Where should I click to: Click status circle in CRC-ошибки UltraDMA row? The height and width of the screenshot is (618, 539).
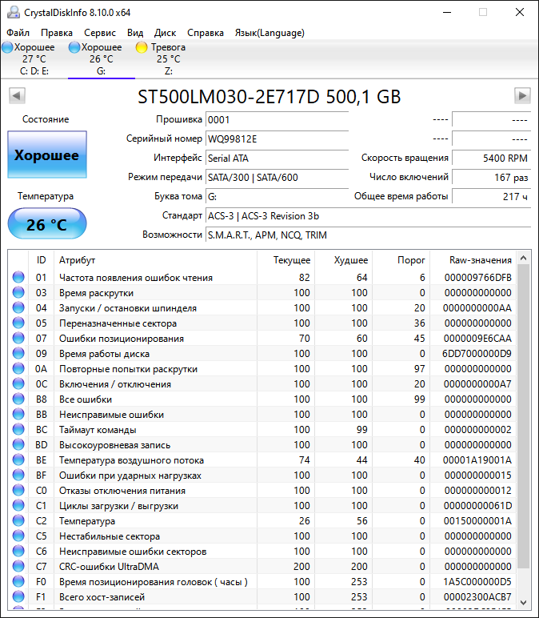coord(18,567)
